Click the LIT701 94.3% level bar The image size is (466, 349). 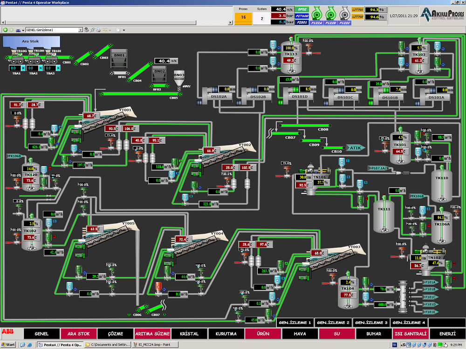374,9
